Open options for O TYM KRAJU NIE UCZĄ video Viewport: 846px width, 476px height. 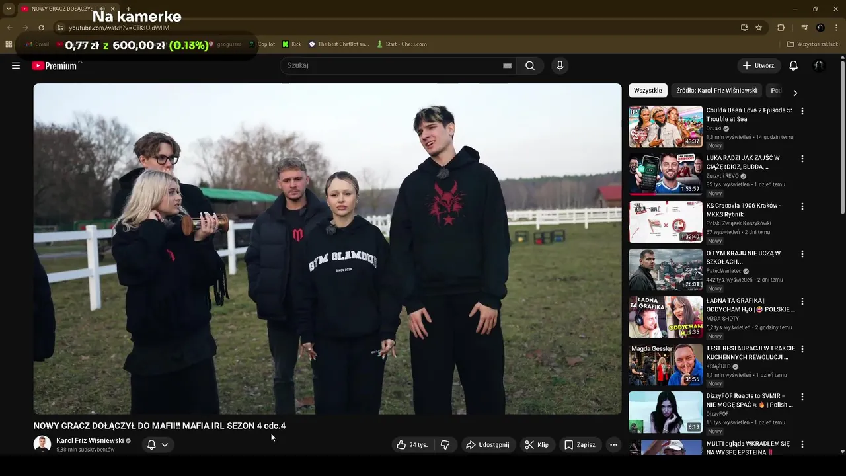(x=802, y=254)
